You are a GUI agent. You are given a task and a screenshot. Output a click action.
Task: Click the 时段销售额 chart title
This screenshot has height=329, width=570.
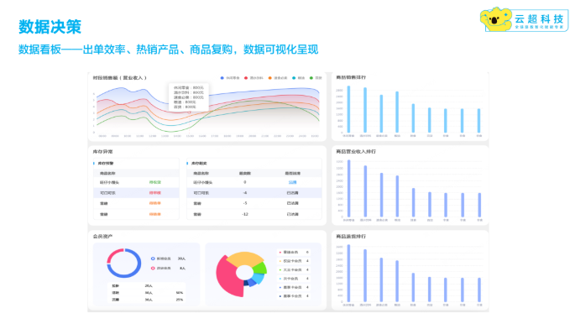pyautogui.click(x=119, y=78)
